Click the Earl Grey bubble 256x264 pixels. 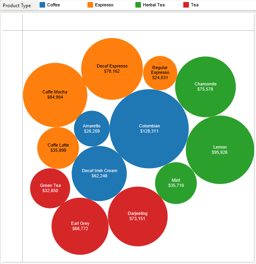point(80,226)
